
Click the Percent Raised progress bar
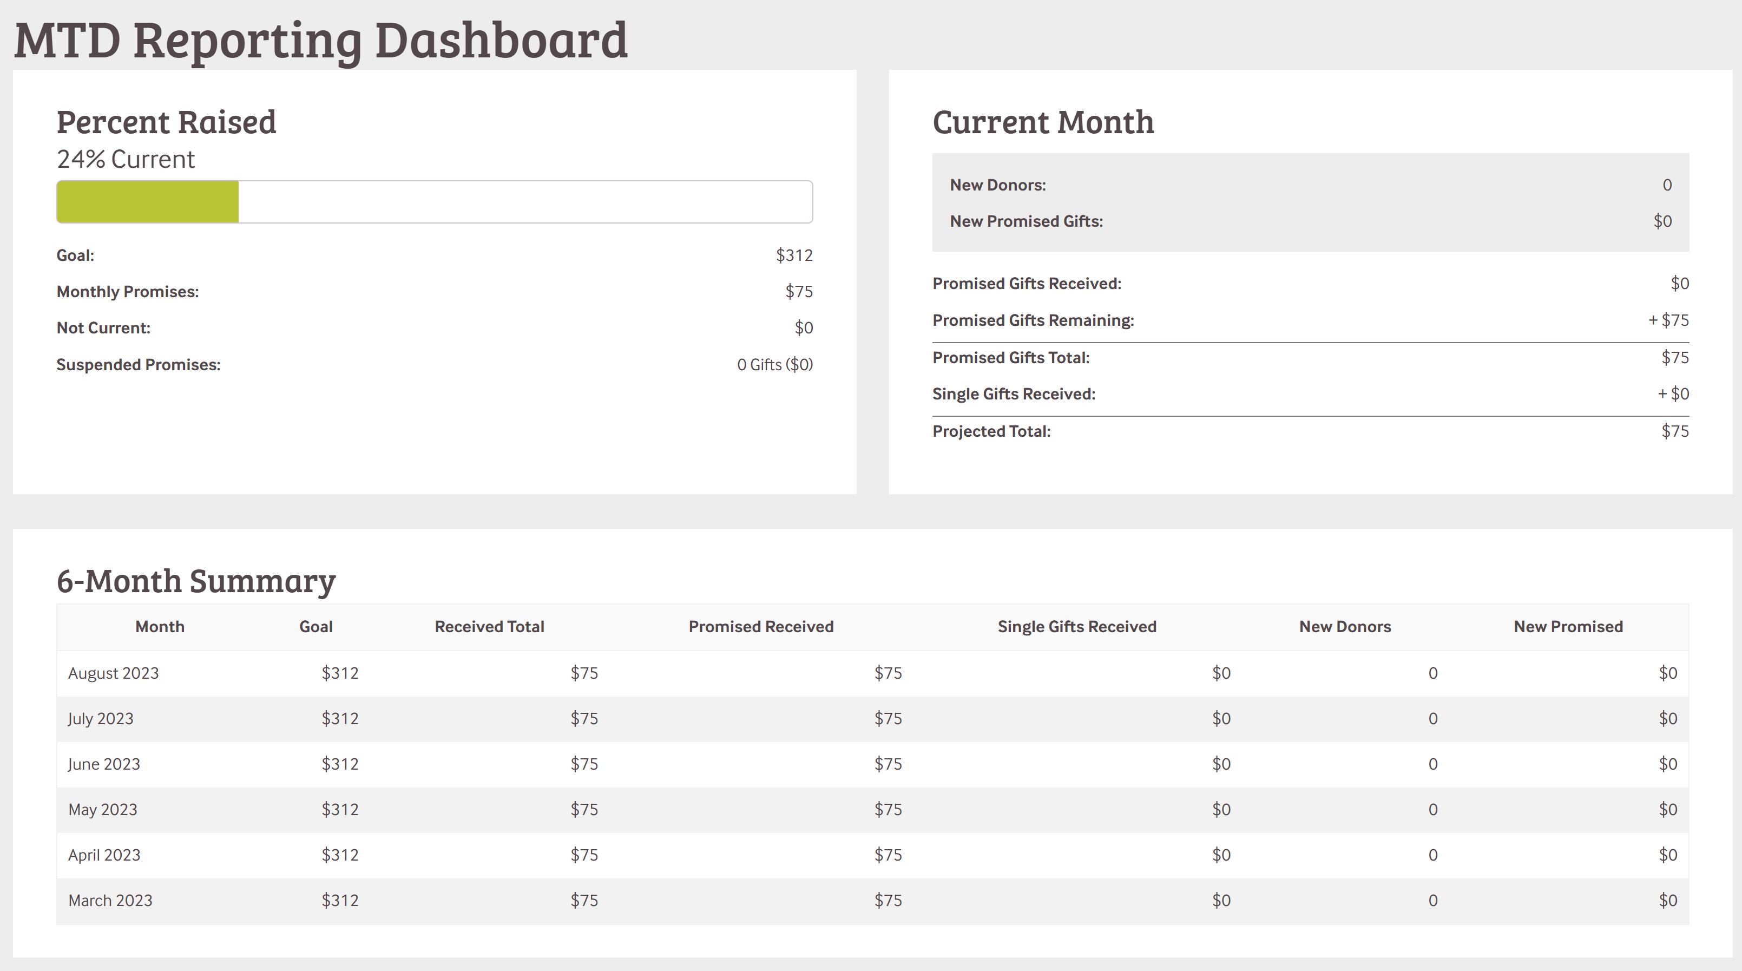[x=434, y=201]
